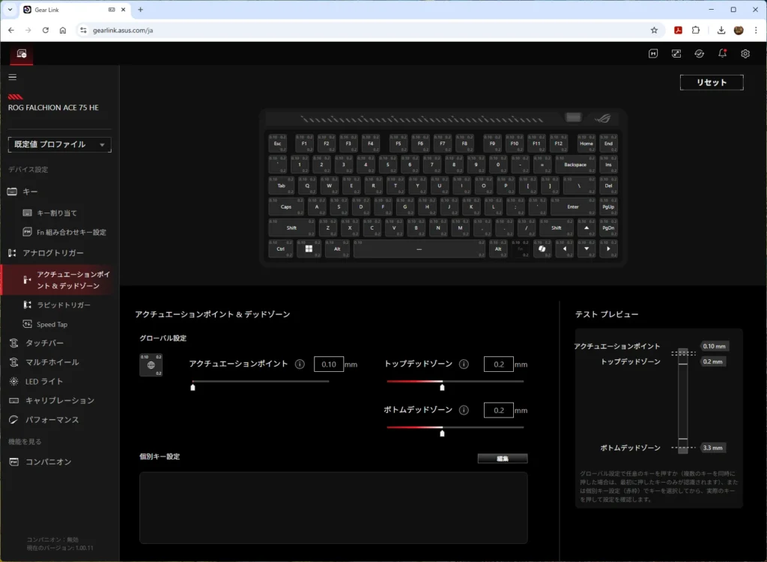
Task: Collapse sidebar with the hamburger menu icon
Action: point(13,77)
